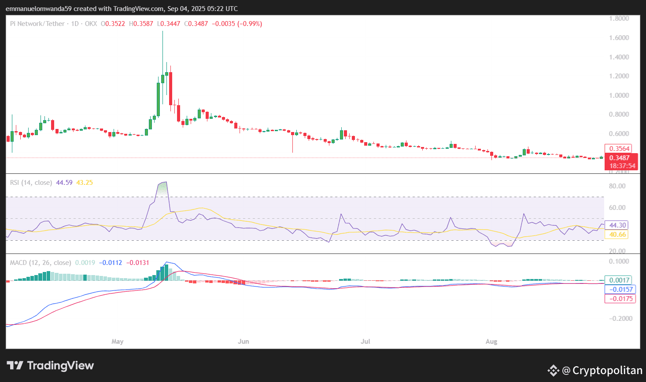Click the red 0.3487 current price label
This screenshot has height=382, width=646.
[620, 158]
